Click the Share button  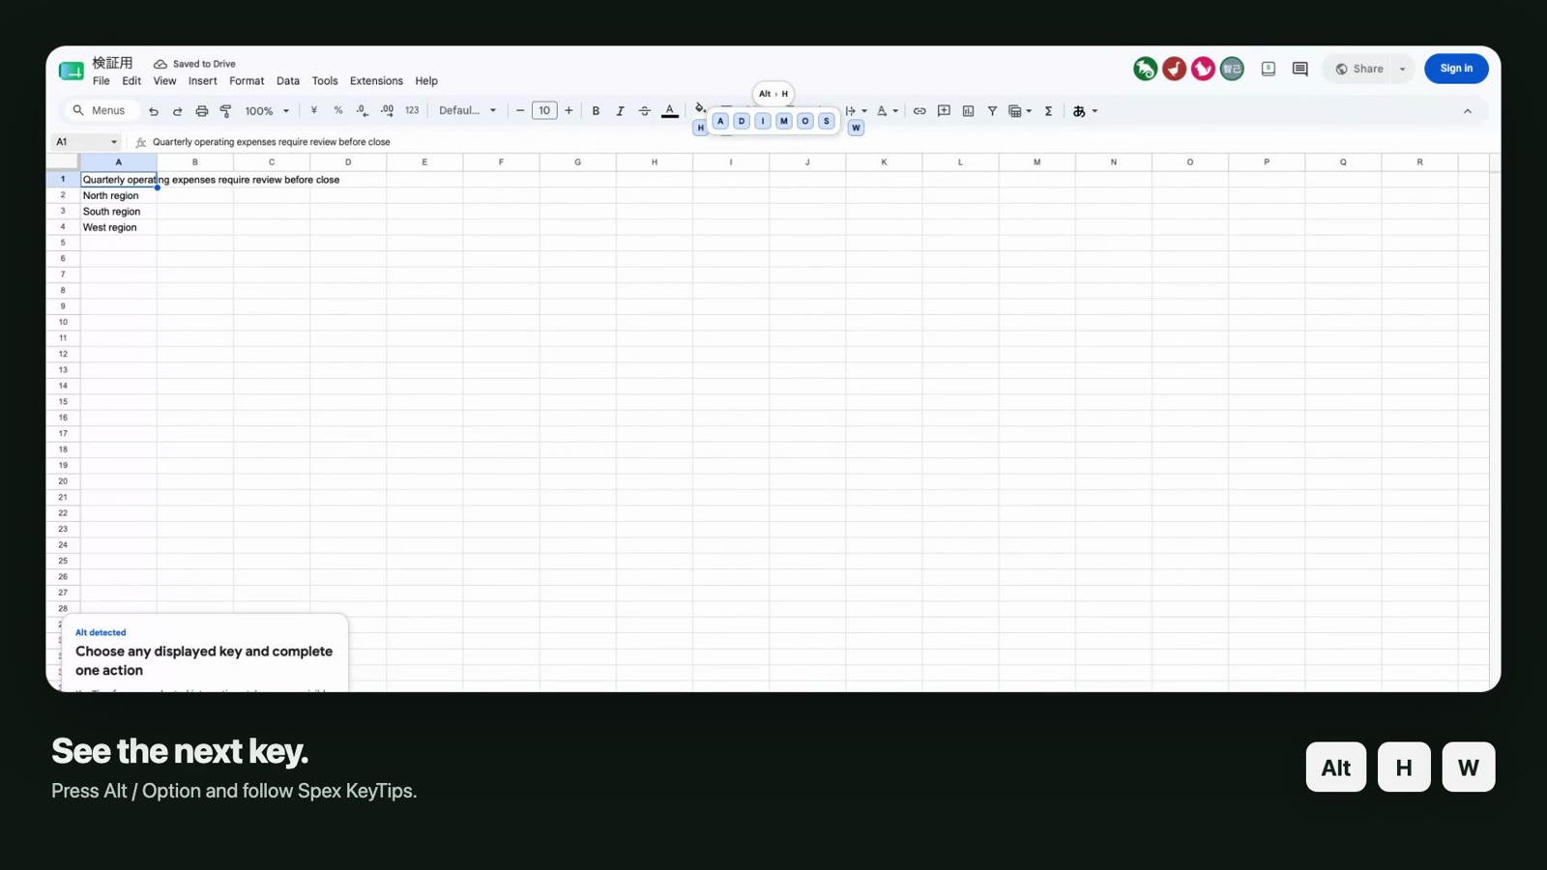(x=1358, y=69)
